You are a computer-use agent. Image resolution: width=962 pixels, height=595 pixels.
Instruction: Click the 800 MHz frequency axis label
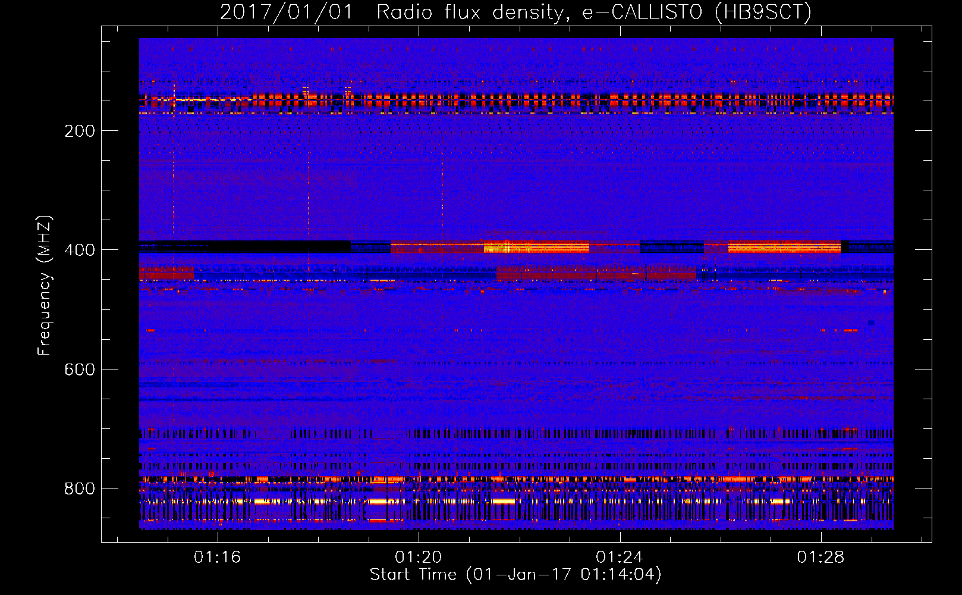coord(80,488)
